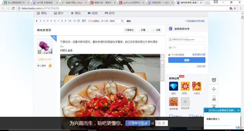Click plus icon at fish image's top-right
This screenshot has height=131, width=244.
162,56
